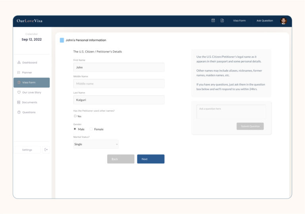Image resolution: width=305 pixels, height=214 pixels.
Task: Select the Male gender option
Action: click(75, 129)
